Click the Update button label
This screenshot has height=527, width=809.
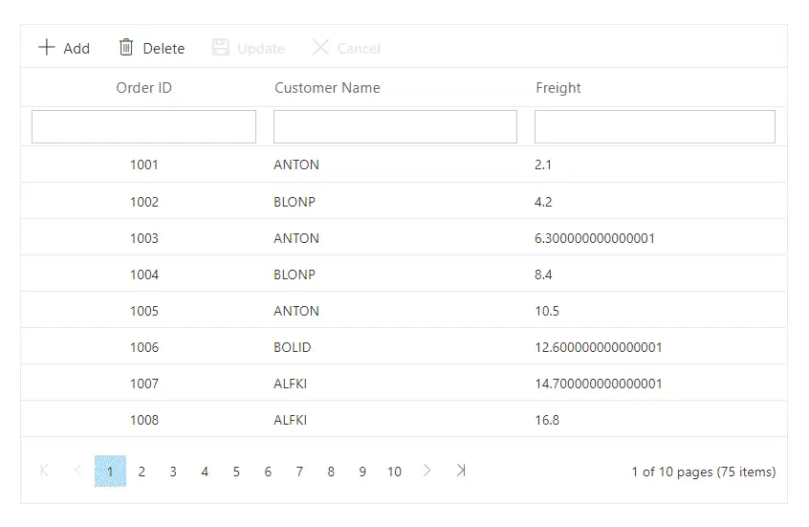(x=260, y=49)
